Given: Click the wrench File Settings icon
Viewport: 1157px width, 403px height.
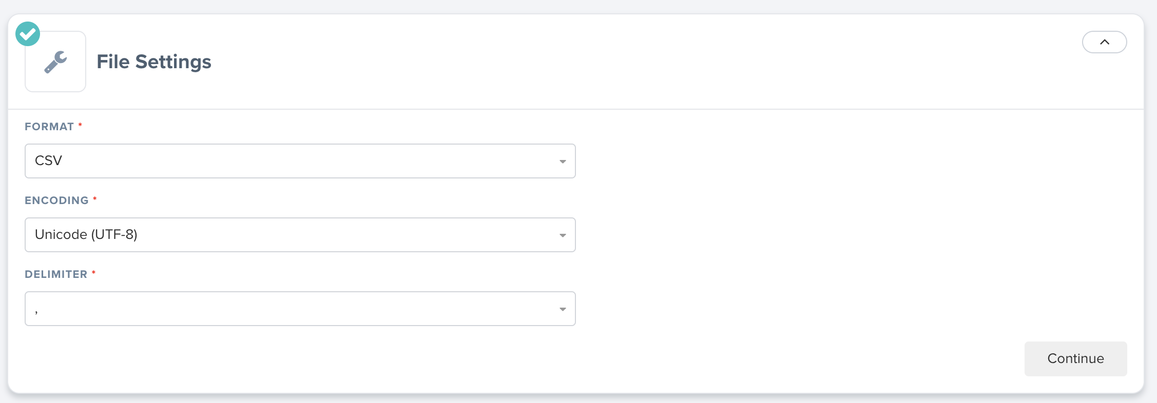Looking at the screenshot, I should tap(55, 62).
